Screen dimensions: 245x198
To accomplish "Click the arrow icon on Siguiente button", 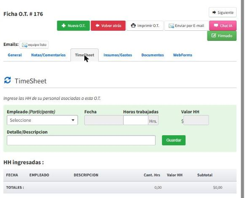I will [214, 12].
